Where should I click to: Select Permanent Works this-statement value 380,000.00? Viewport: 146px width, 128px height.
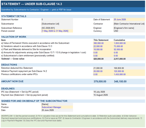(x=103, y=43)
